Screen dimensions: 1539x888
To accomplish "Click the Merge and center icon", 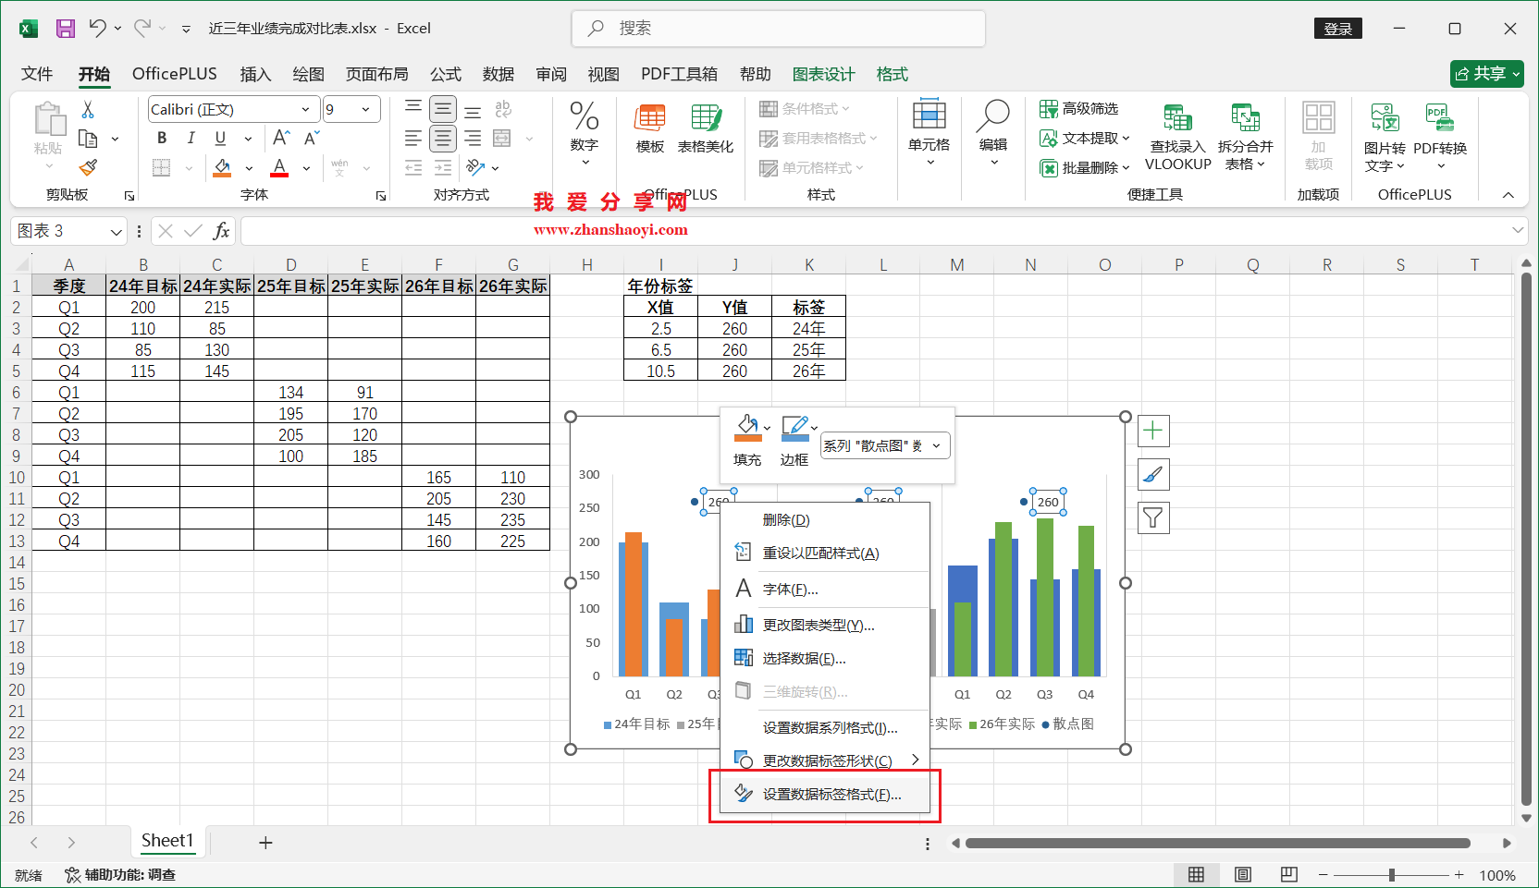I will (502, 139).
